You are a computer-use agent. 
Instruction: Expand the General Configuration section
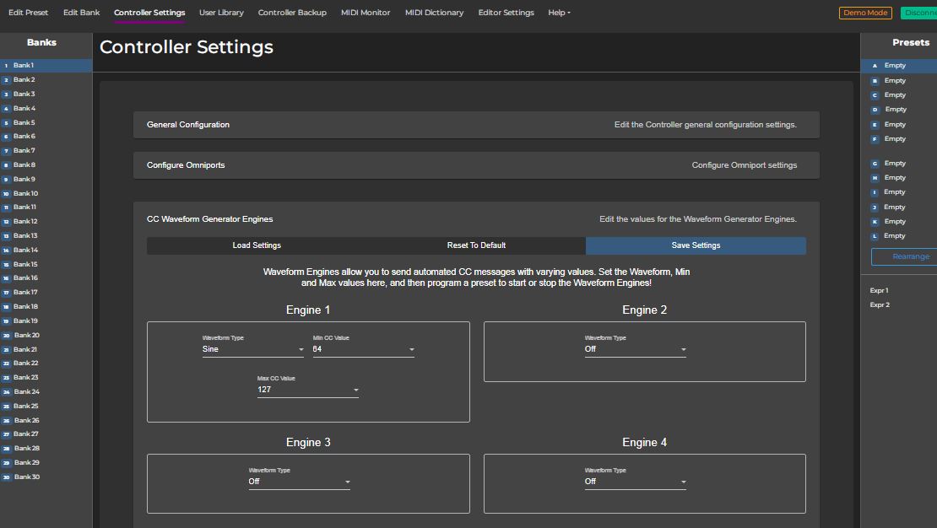tap(476, 125)
